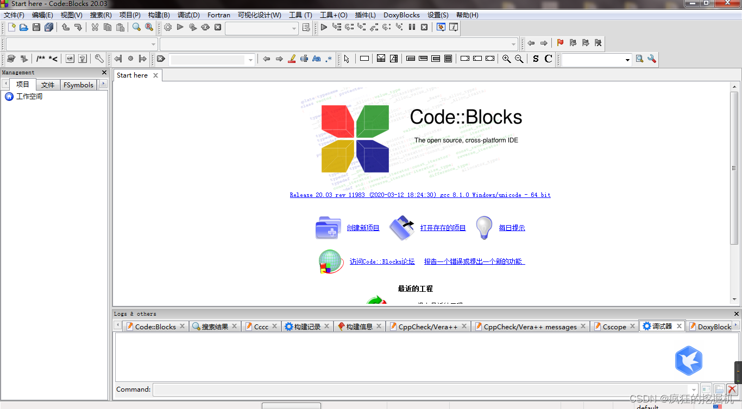Click the Run to cursor debug icon

(337, 27)
